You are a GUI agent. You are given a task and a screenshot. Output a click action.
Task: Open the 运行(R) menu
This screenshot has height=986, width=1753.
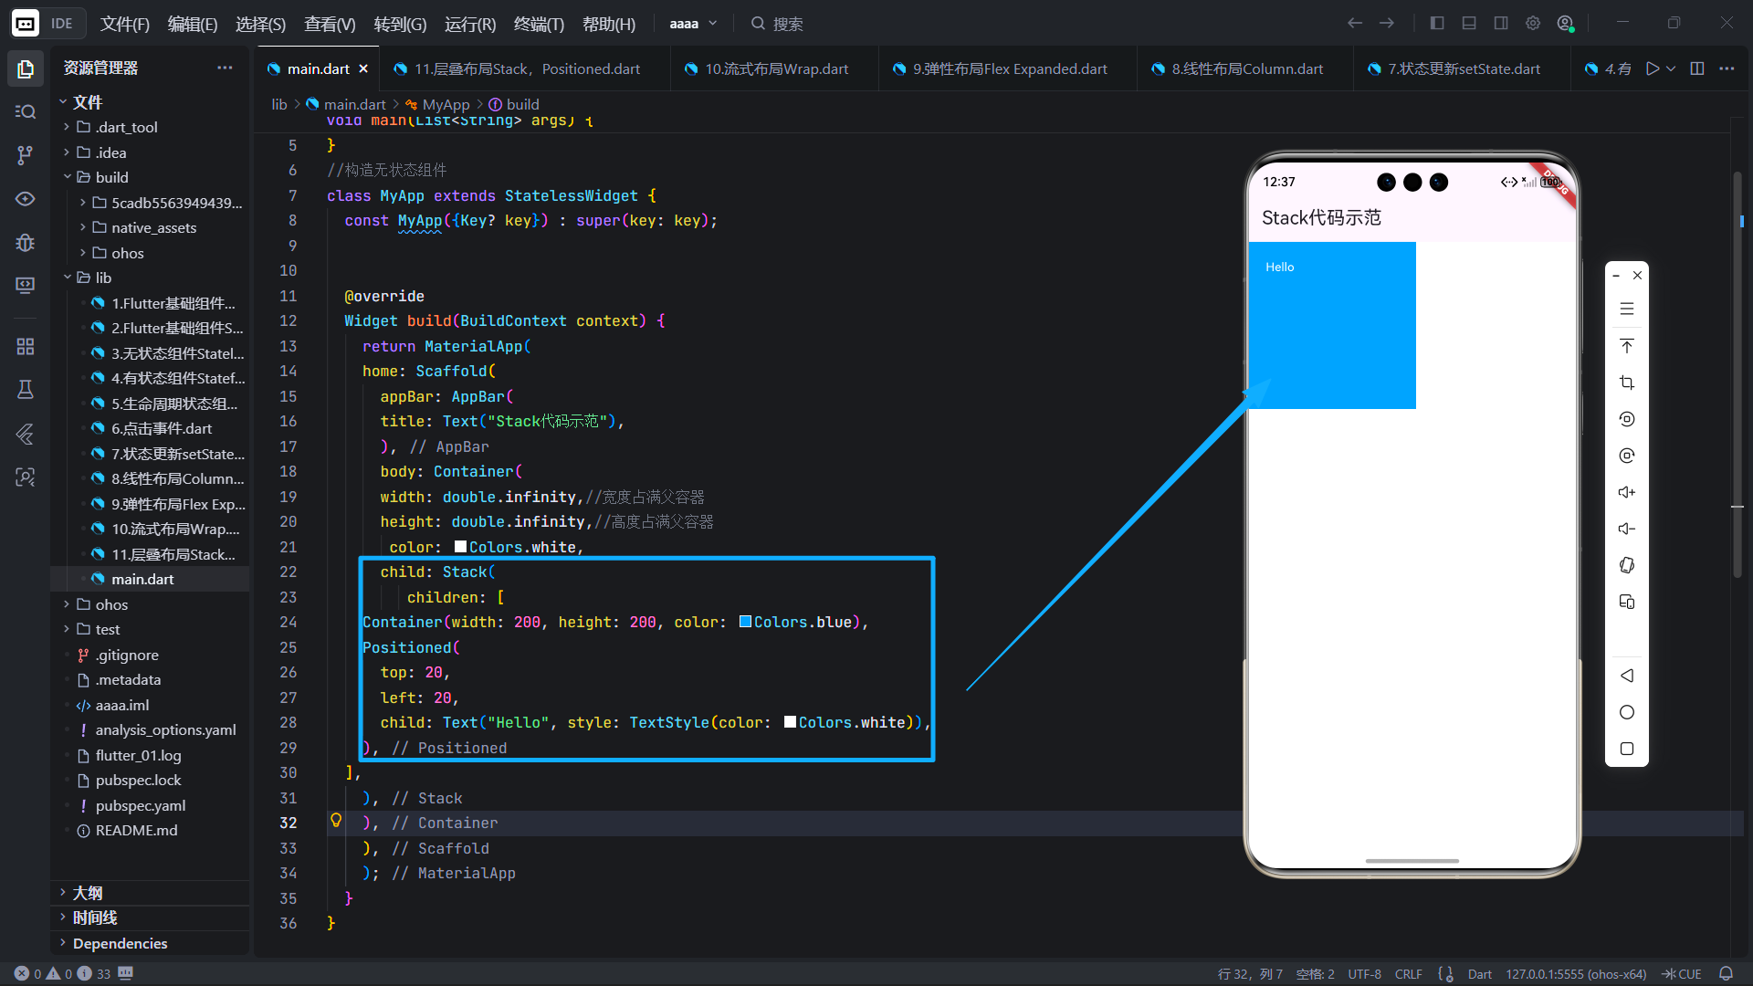[469, 24]
